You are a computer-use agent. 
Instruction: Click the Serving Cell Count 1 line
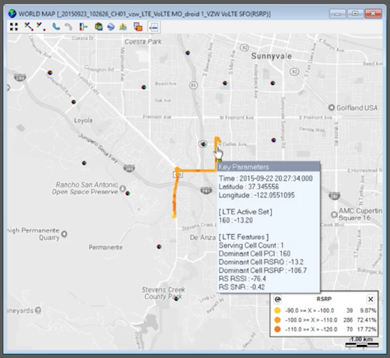pos(251,245)
